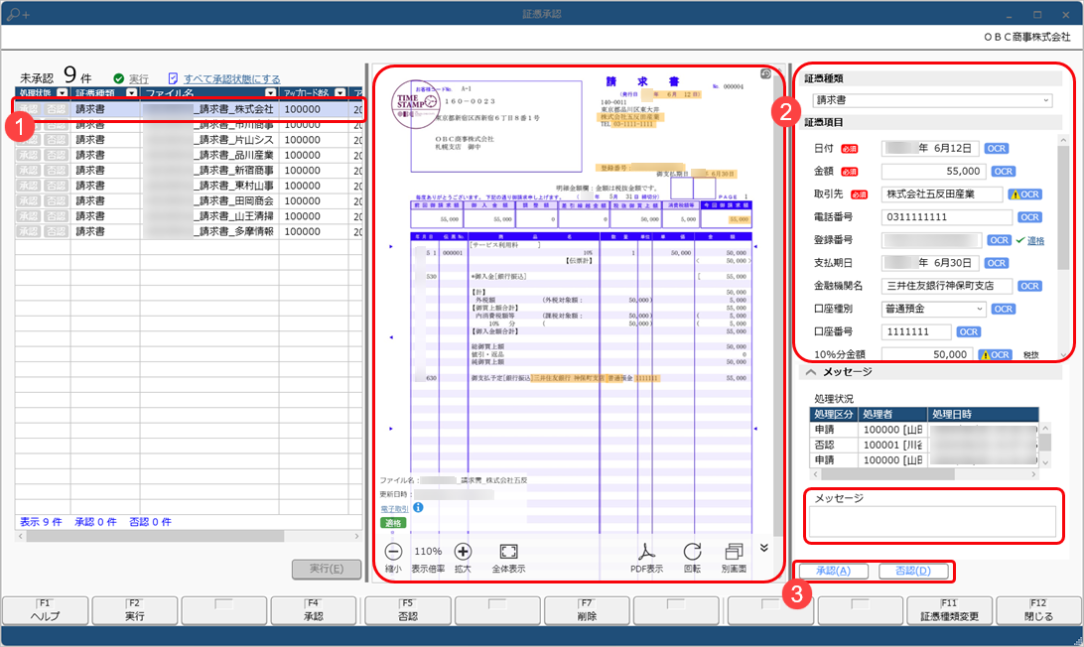The image size is (1084, 647).
Task: Click F11 証憑種類変更 function key
Action: [949, 610]
